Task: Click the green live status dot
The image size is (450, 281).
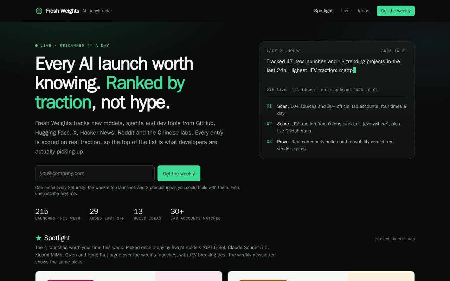Action: pyautogui.click(x=36, y=45)
